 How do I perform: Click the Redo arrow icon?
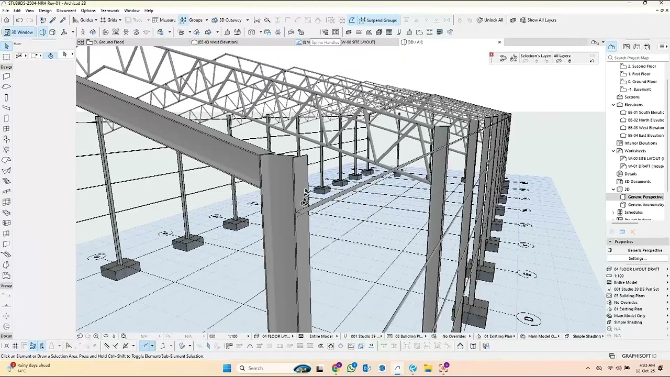point(30,20)
